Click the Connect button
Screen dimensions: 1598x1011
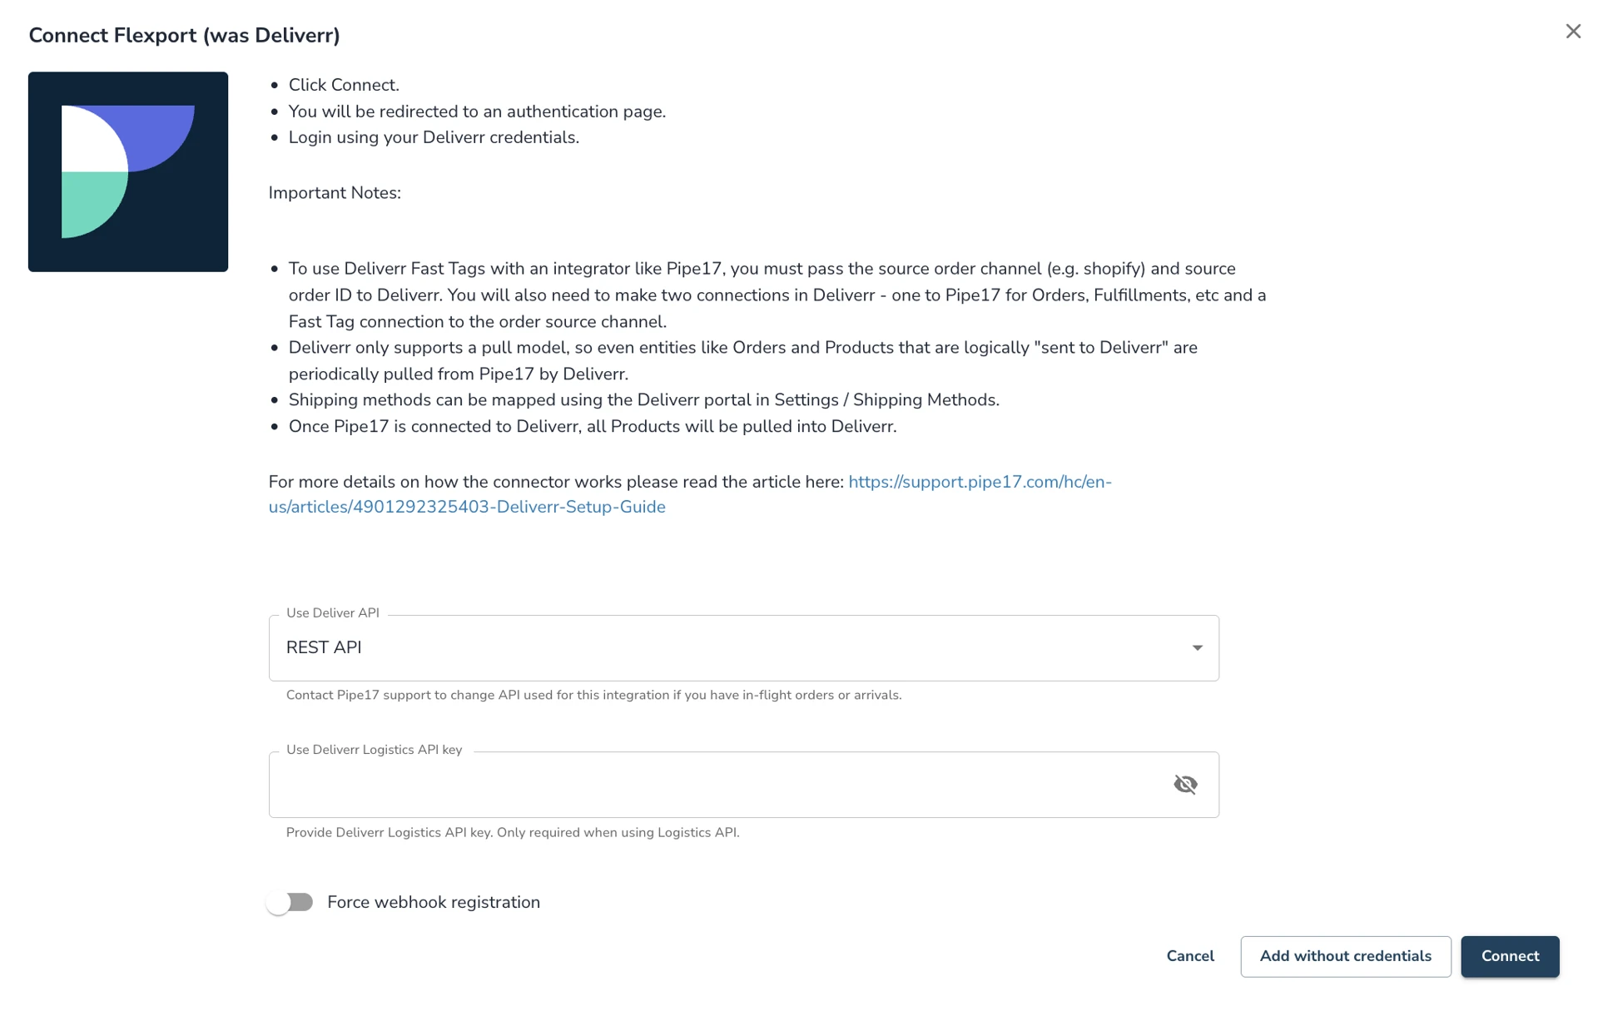pos(1510,956)
